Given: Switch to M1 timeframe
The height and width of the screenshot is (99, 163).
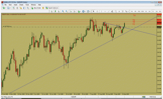Looking at the screenshot, I should coord(132,11).
